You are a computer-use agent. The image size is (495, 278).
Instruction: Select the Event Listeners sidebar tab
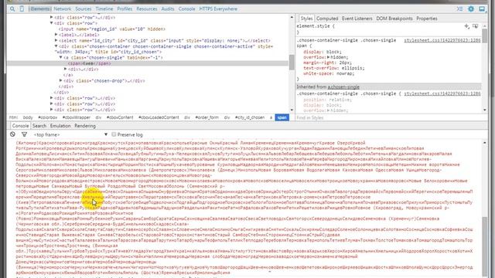tap(357, 19)
